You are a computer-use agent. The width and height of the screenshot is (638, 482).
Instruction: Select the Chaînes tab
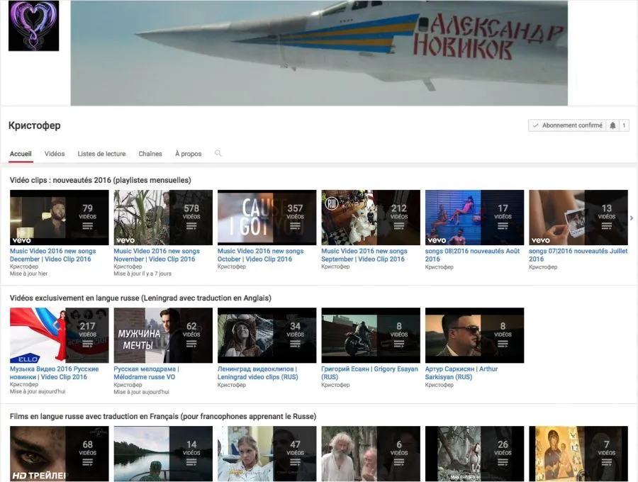150,154
